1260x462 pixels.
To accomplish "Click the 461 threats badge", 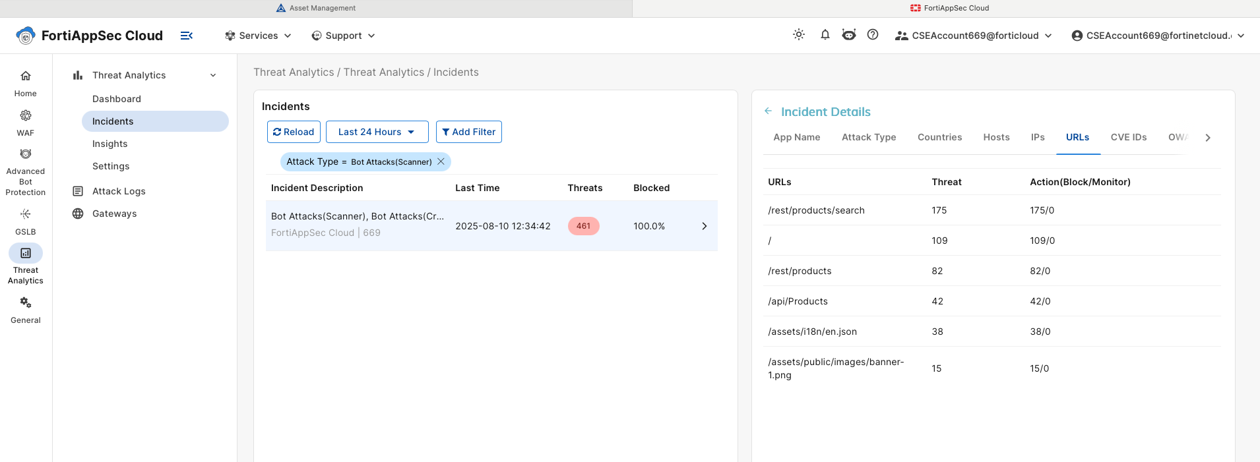I will (583, 226).
